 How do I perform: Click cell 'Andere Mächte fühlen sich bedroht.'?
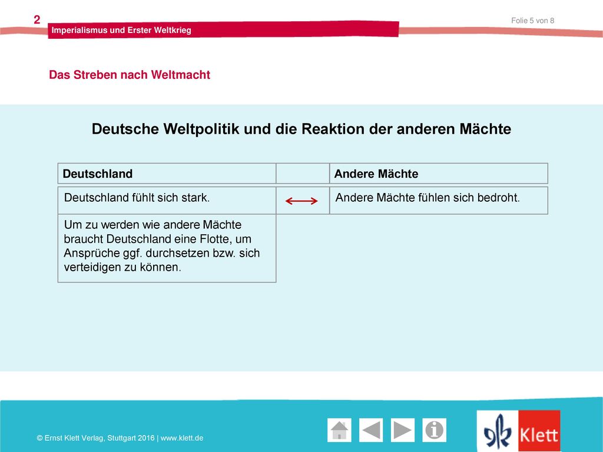click(x=439, y=200)
